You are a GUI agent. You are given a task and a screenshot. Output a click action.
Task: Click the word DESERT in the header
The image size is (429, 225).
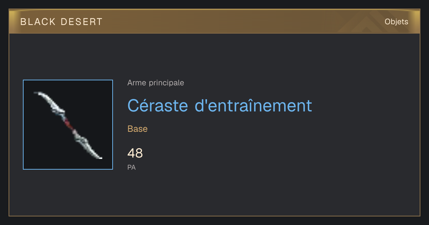(82, 22)
